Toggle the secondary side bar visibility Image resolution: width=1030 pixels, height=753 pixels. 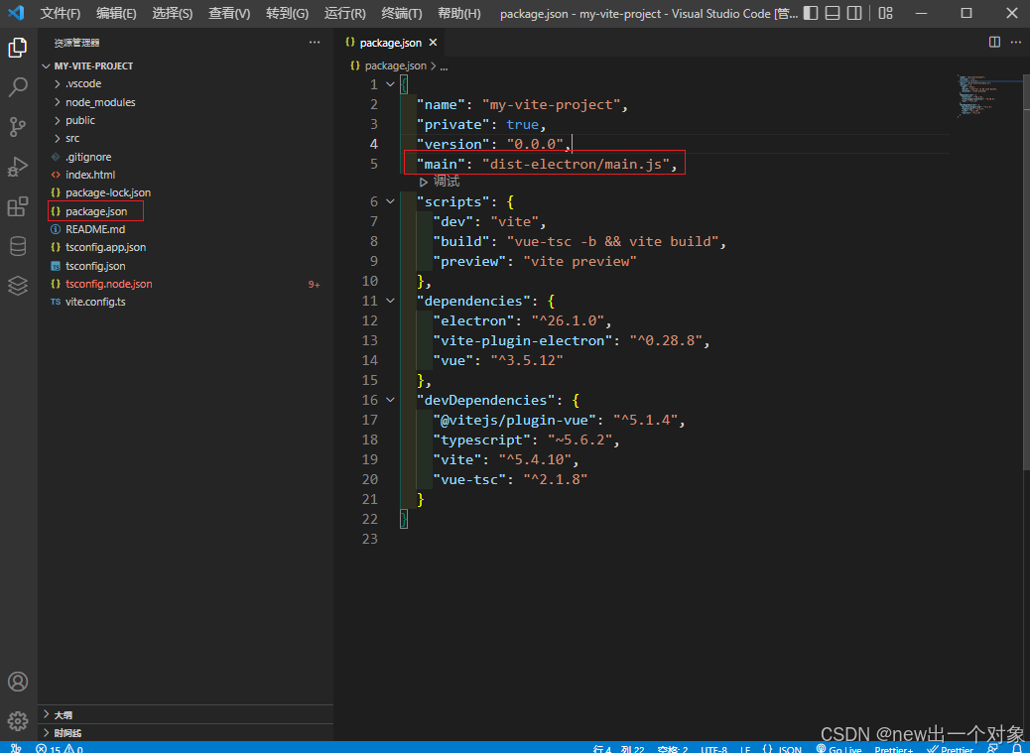pyautogui.click(x=854, y=13)
